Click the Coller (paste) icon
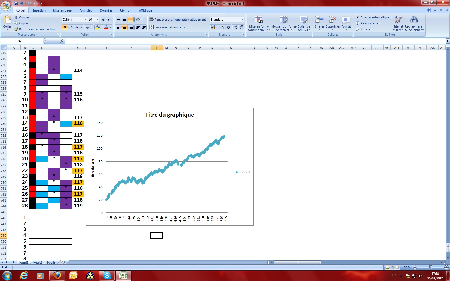 point(7,20)
